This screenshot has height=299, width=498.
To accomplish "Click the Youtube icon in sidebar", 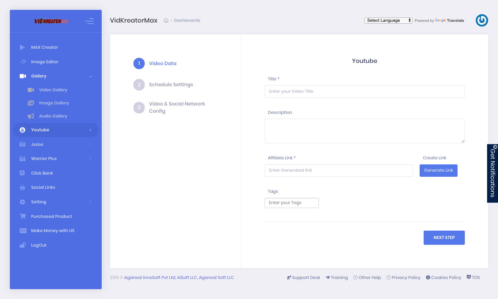I will pyautogui.click(x=23, y=130).
